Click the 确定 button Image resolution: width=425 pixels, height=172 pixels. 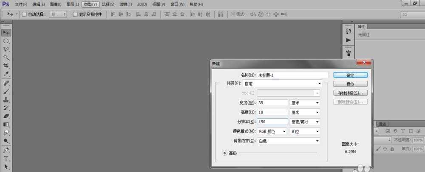pos(350,75)
